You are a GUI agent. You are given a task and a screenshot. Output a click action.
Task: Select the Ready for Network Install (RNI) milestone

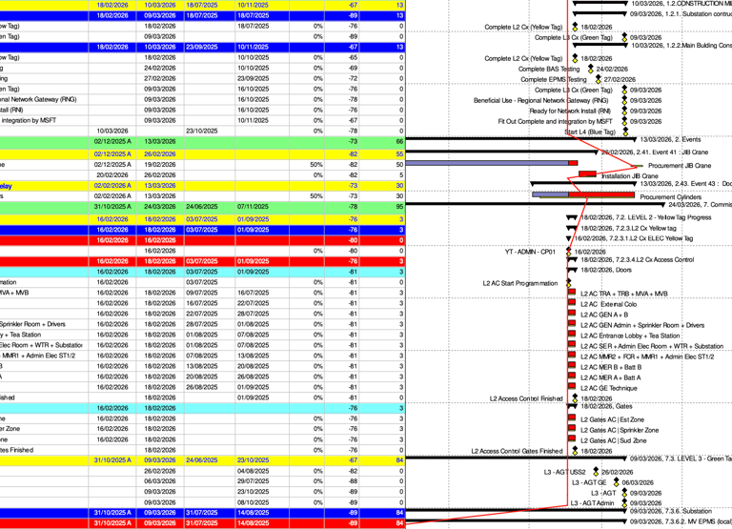(624, 111)
